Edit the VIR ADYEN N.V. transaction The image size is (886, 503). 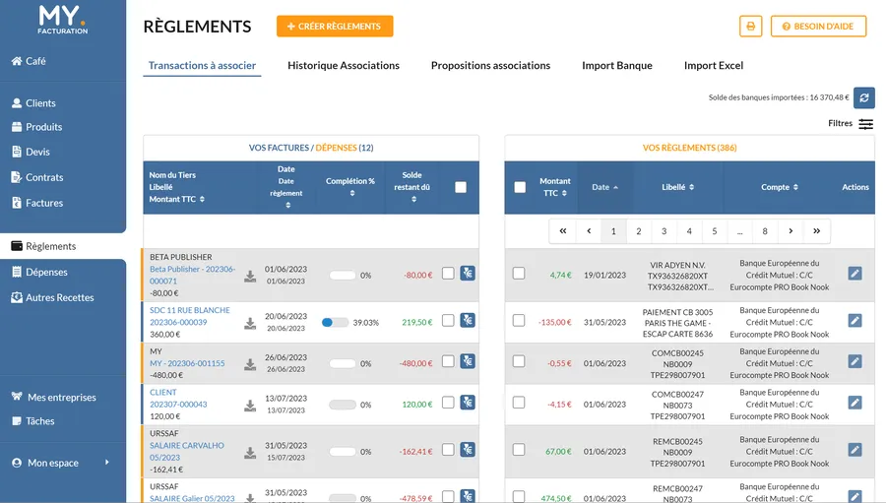pyautogui.click(x=854, y=274)
